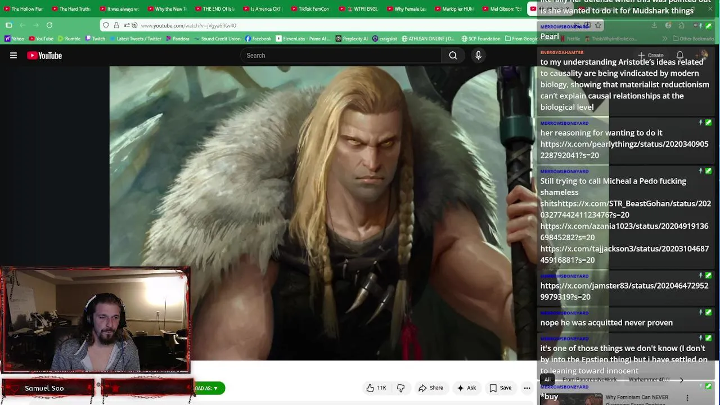Viewport: 720px width, 405px height.
Task: Select the youtube.com address bar URL
Action: pos(188,25)
